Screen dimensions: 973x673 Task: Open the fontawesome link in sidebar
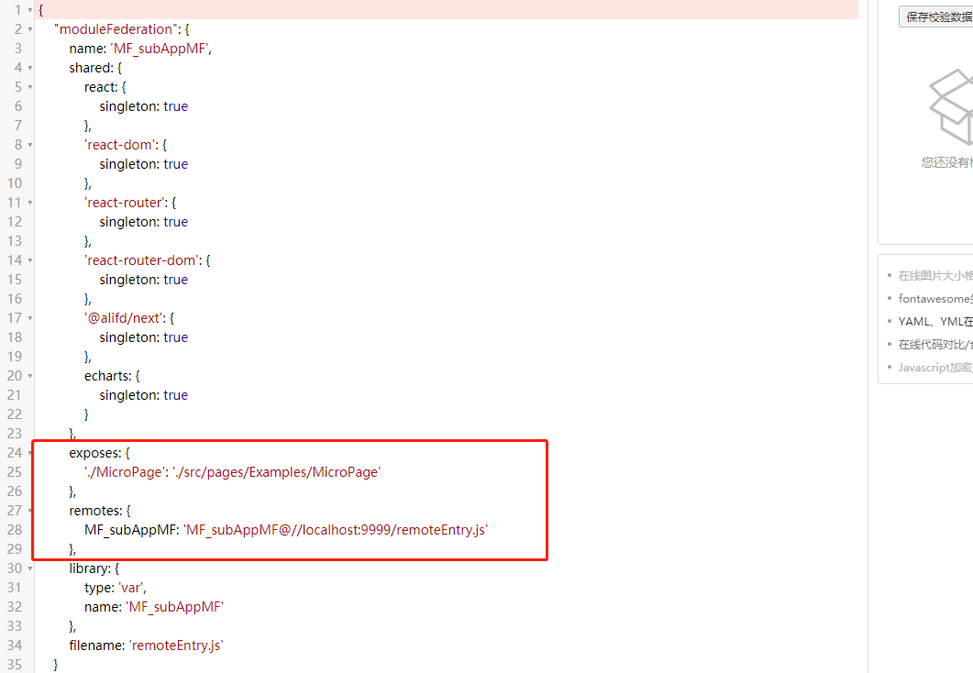pos(935,298)
